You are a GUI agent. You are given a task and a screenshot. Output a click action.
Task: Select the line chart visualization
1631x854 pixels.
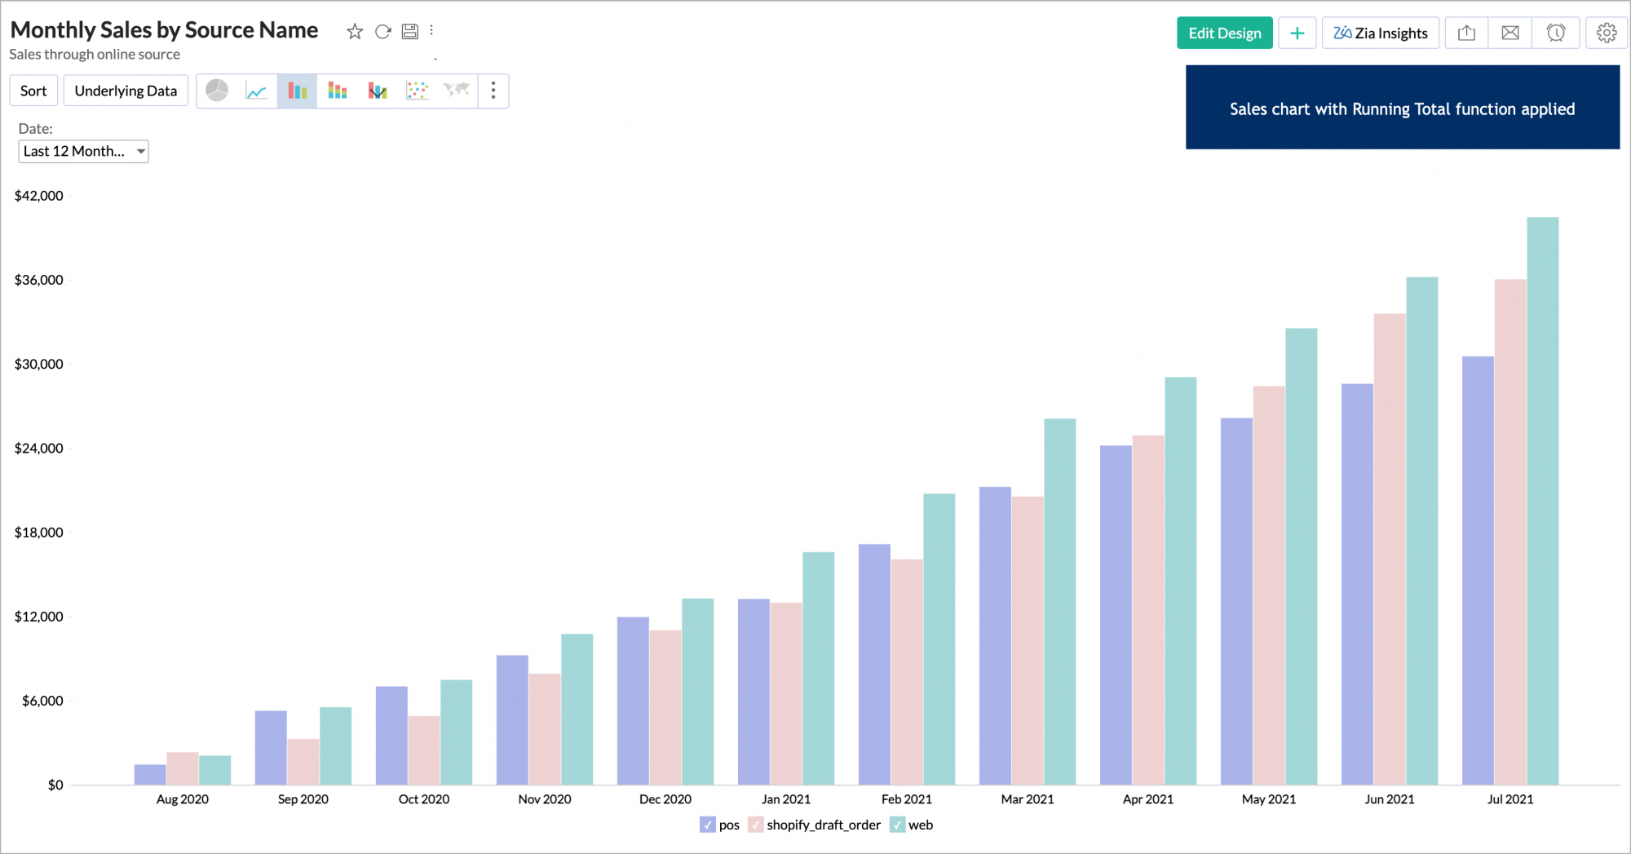(256, 91)
